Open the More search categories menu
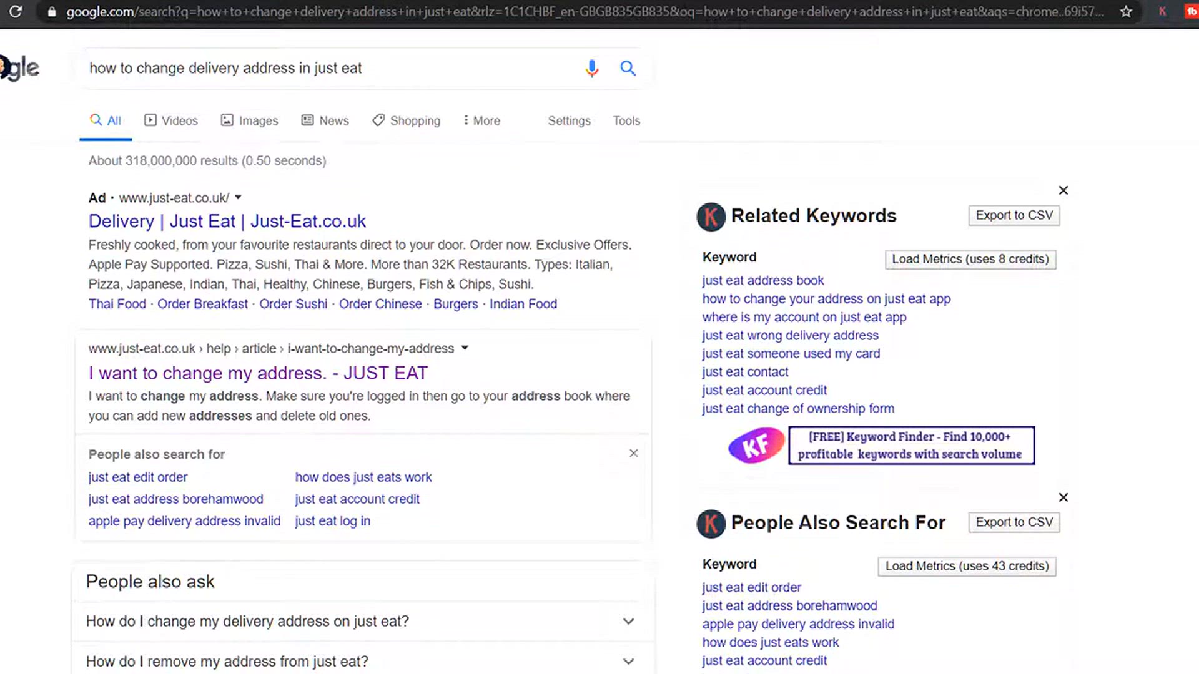The height and width of the screenshot is (674, 1199). click(x=481, y=120)
